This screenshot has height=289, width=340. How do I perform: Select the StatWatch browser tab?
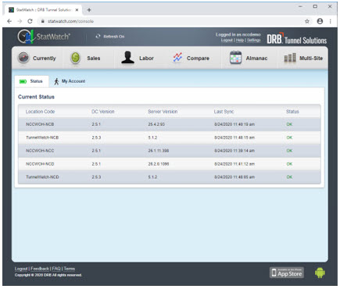(43, 10)
